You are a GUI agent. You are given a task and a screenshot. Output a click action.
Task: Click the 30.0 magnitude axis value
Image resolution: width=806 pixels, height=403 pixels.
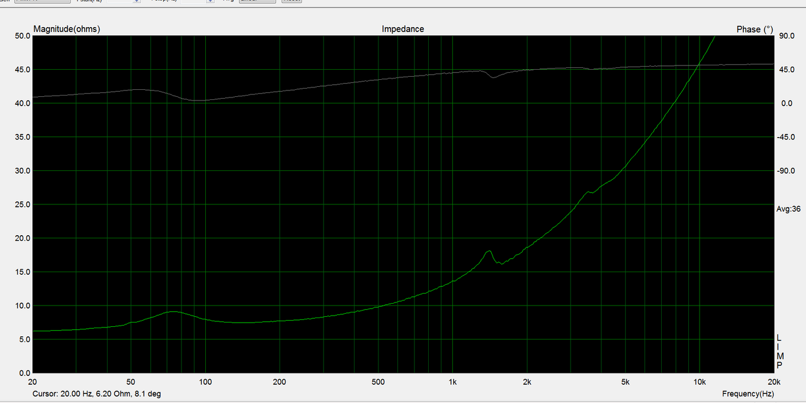tap(23, 171)
